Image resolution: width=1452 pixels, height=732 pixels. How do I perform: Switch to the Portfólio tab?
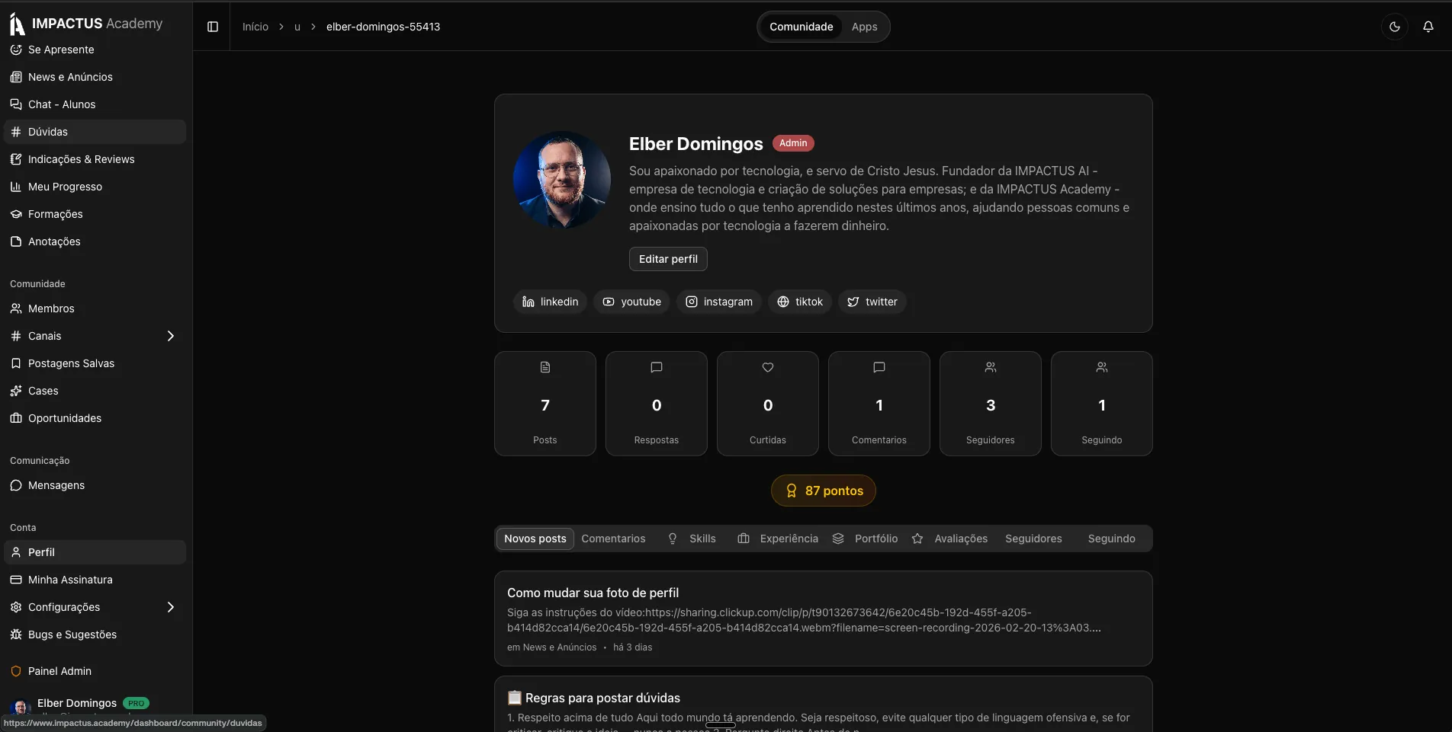click(866, 539)
